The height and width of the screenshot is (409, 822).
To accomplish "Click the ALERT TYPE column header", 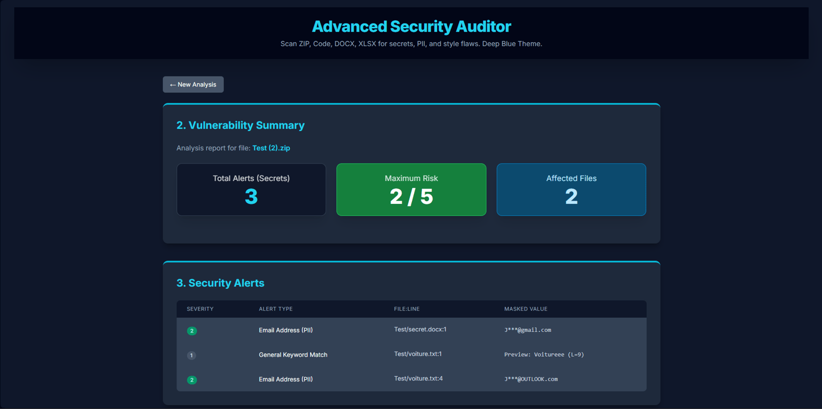I will point(276,309).
